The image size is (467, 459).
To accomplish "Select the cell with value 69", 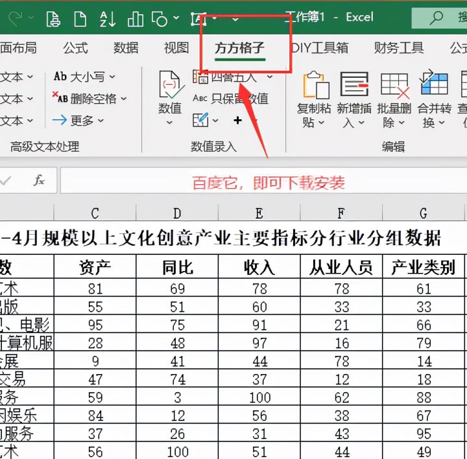I will coord(177,288).
